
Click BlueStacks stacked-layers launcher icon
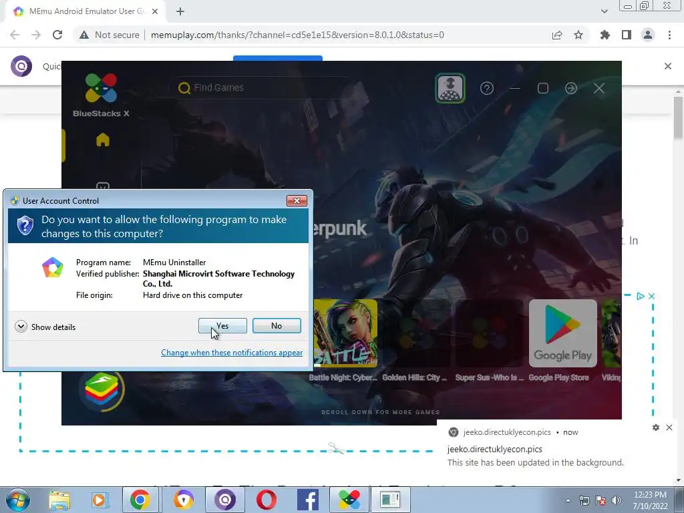[102, 389]
